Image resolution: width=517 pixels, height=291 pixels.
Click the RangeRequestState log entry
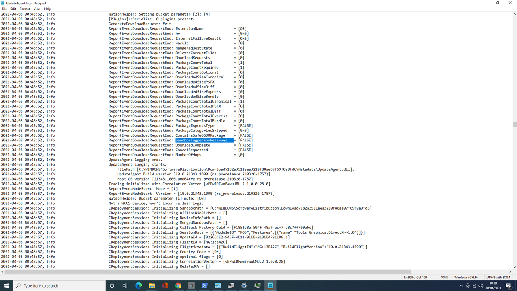[x=177, y=48]
